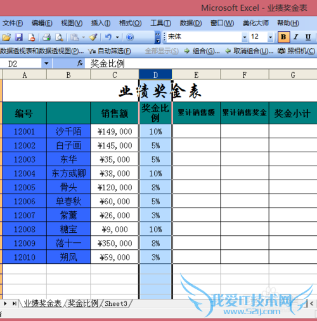Click the 累计销售奖金 header cell
This screenshot has height=321, width=317.
(x=245, y=113)
